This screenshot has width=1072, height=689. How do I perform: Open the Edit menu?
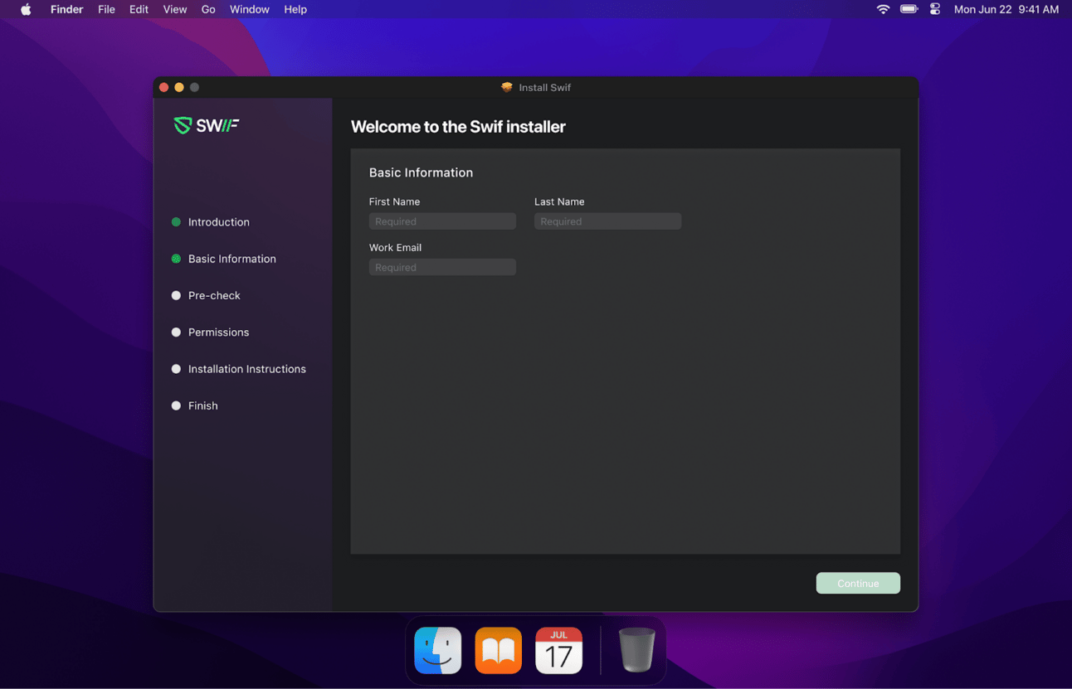tap(139, 9)
